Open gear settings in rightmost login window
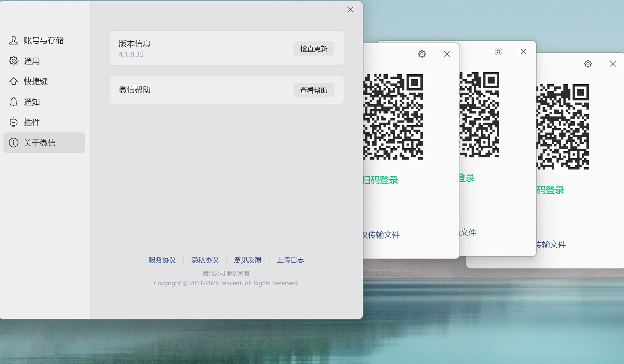Image resolution: width=624 pixels, height=364 pixels. click(588, 64)
